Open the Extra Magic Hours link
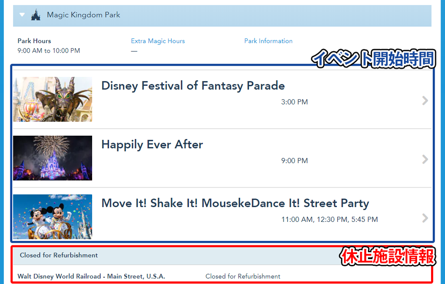The height and width of the screenshot is (284, 445). coord(158,41)
